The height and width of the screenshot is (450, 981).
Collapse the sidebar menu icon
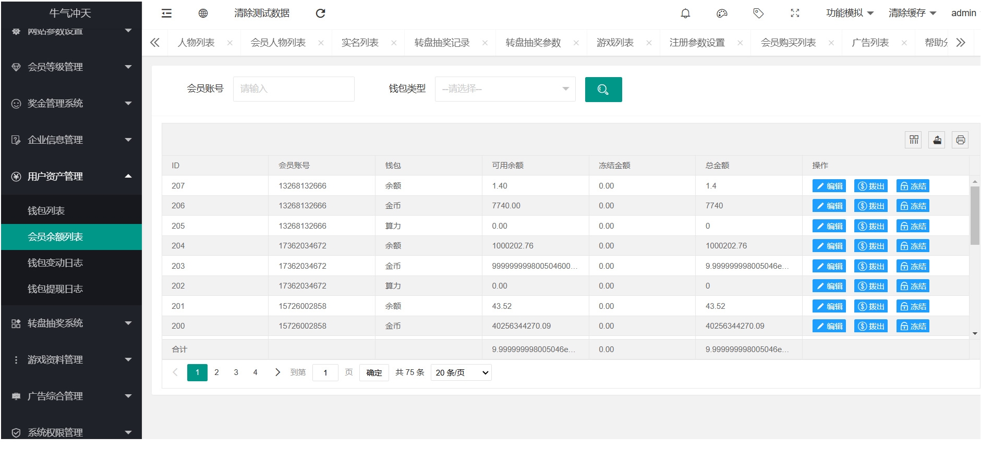pyautogui.click(x=166, y=14)
